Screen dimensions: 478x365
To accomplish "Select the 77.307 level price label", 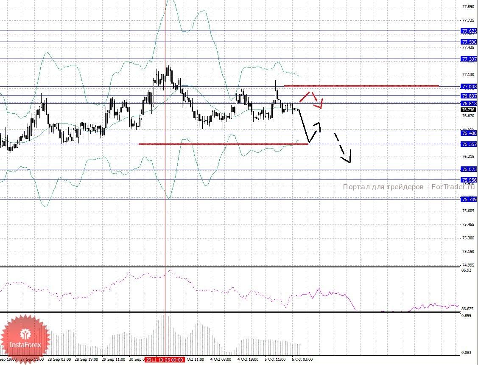I will tap(469, 59).
